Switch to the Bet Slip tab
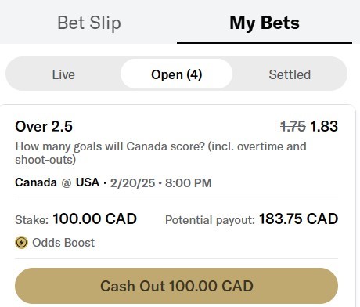Viewport: 360px width, 307px height. [89, 23]
